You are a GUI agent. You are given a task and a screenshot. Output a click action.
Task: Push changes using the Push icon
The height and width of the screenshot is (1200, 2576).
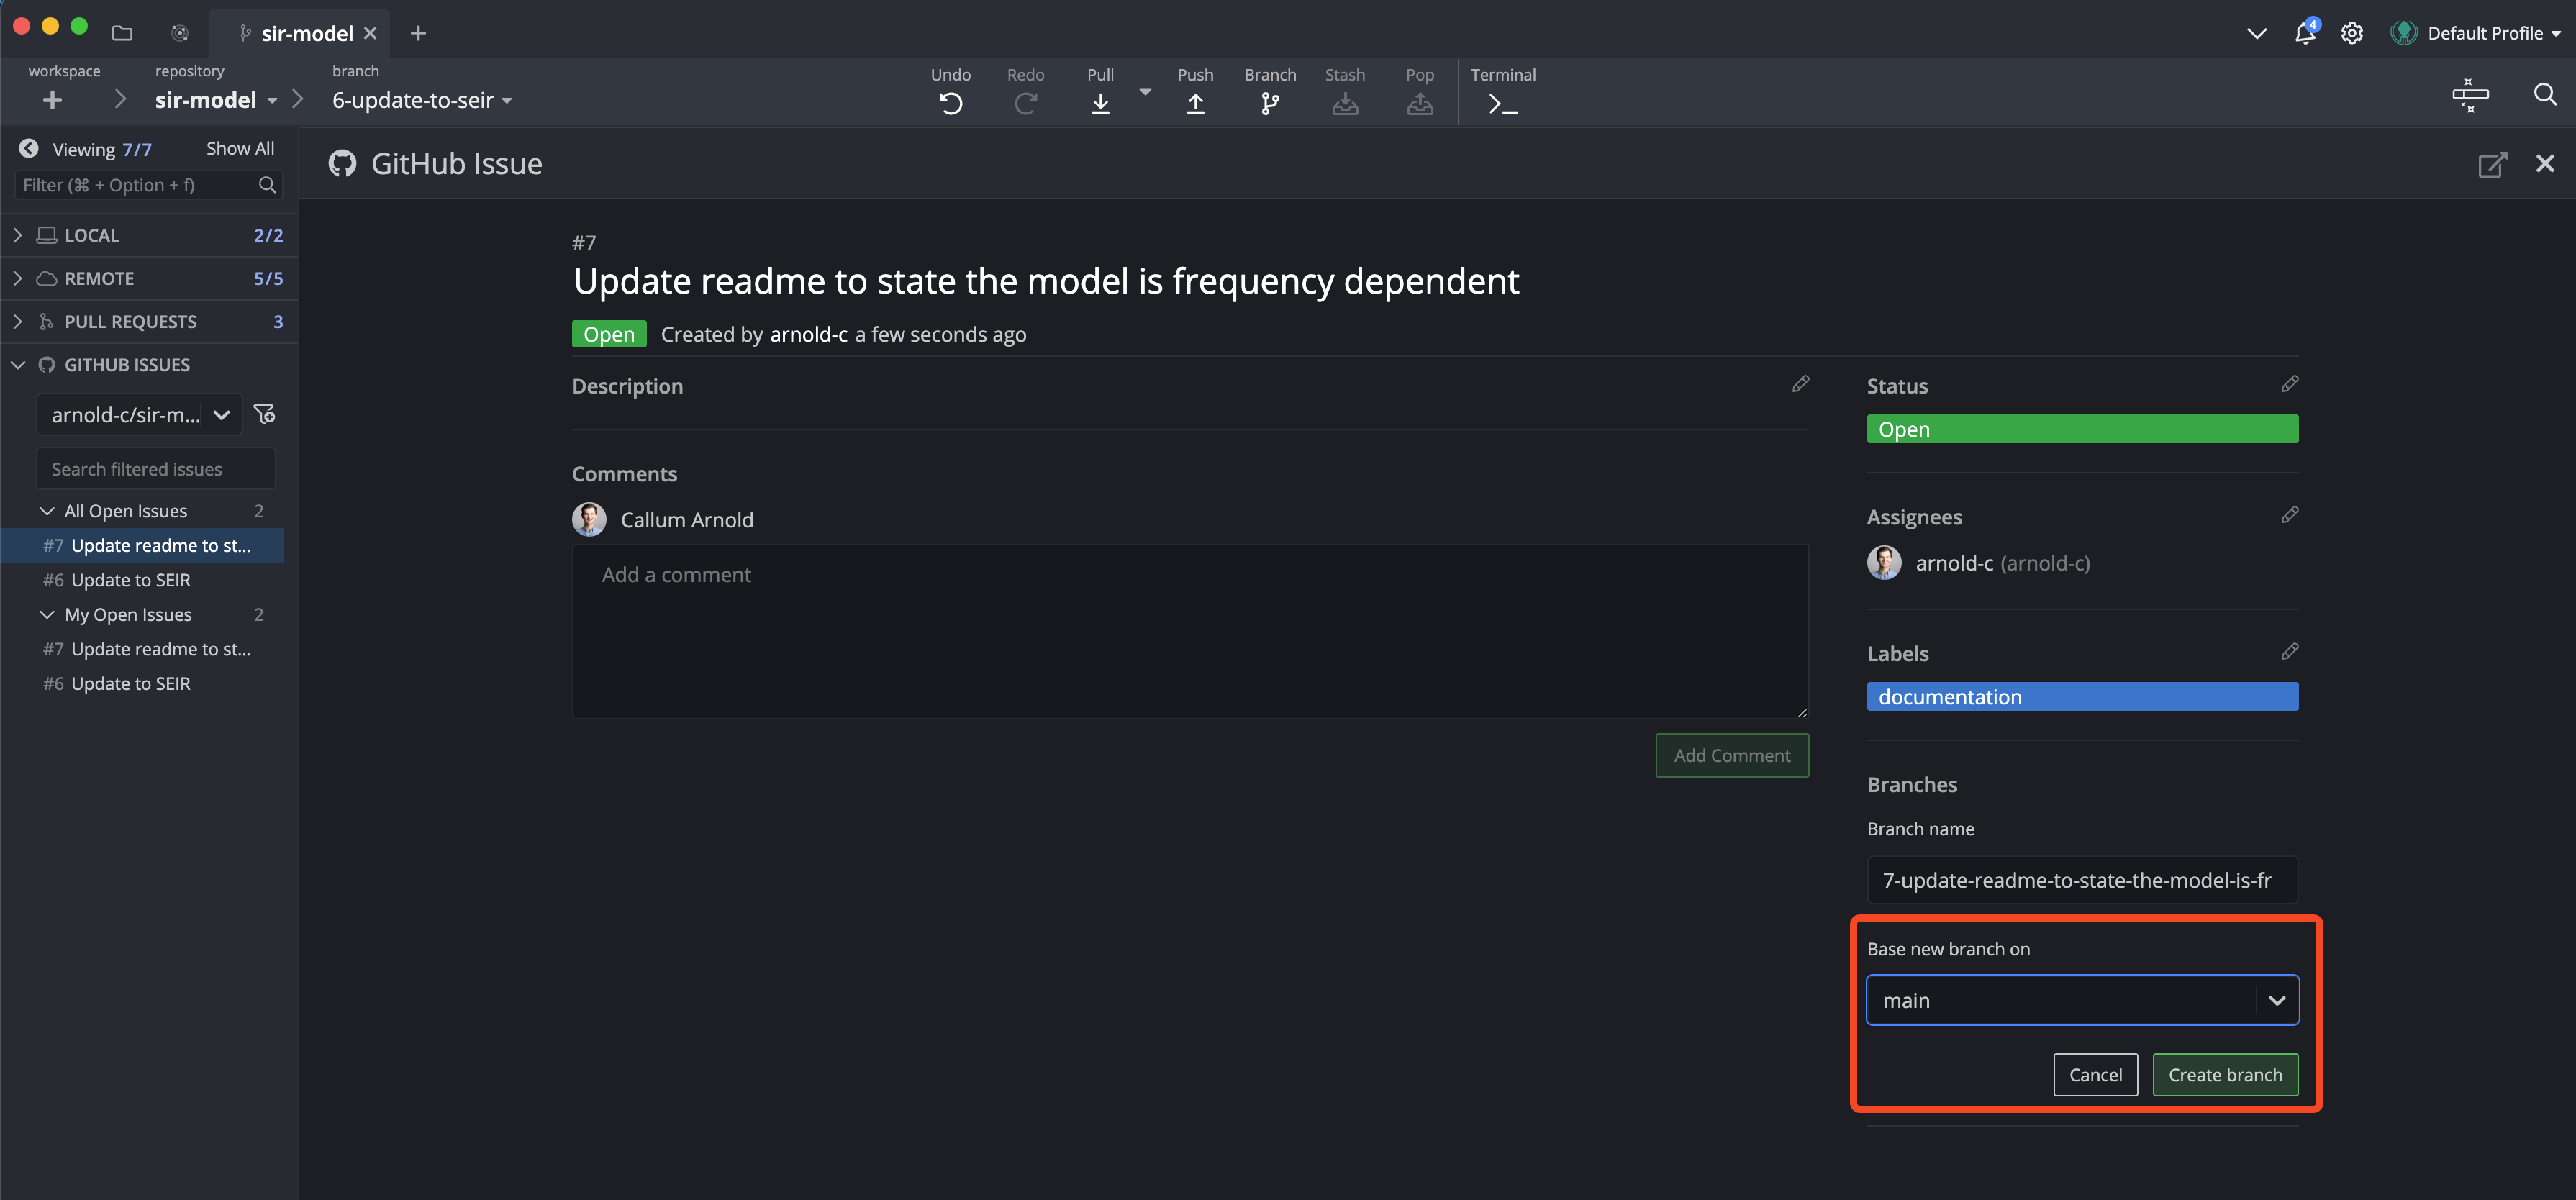click(1195, 103)
